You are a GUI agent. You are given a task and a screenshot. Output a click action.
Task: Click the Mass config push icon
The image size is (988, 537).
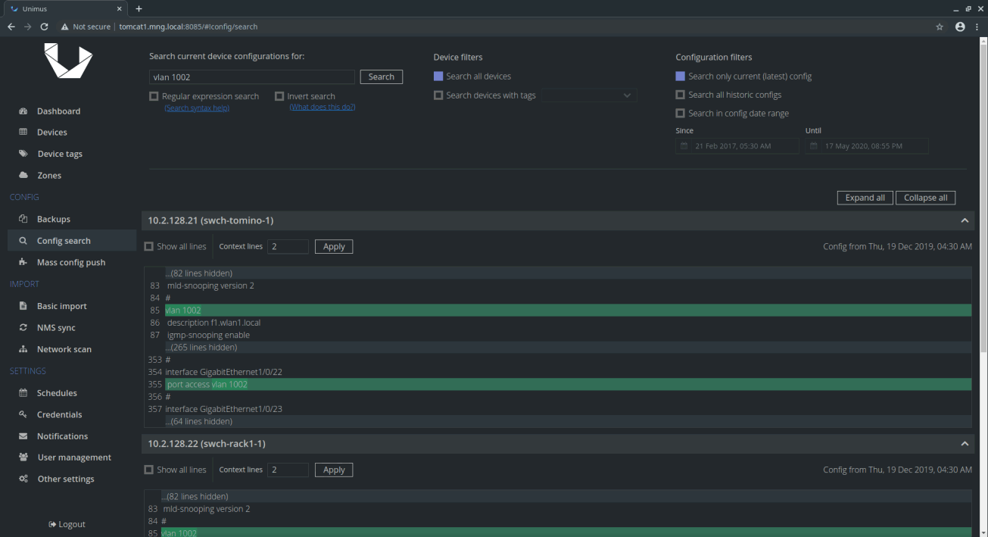click(23, 263)
